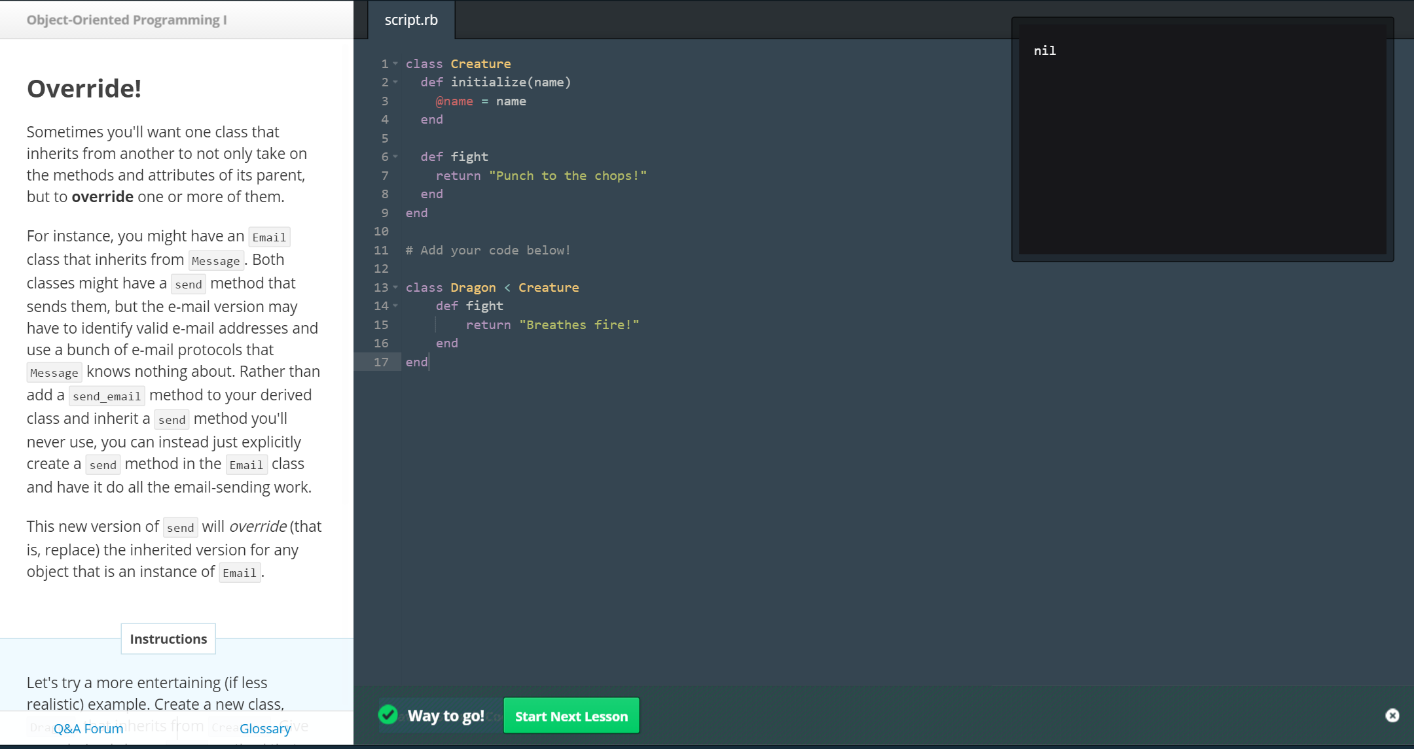Click line number 10 in the gutter
The height and width of the screenshot is (749, 1414).
pyautogui.click(x=381, y=232)
